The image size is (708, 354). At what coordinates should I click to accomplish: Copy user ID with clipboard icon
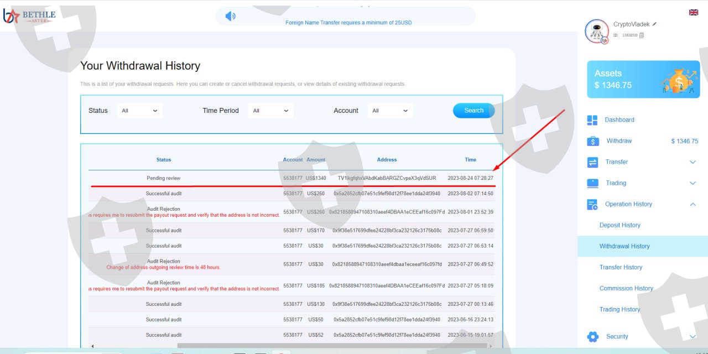(642, 35)
